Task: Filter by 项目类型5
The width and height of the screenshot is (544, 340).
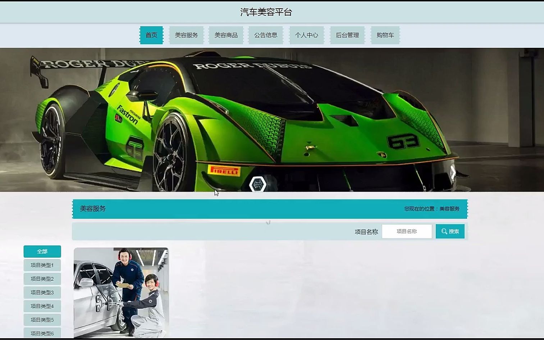Action: pos(42,320)
